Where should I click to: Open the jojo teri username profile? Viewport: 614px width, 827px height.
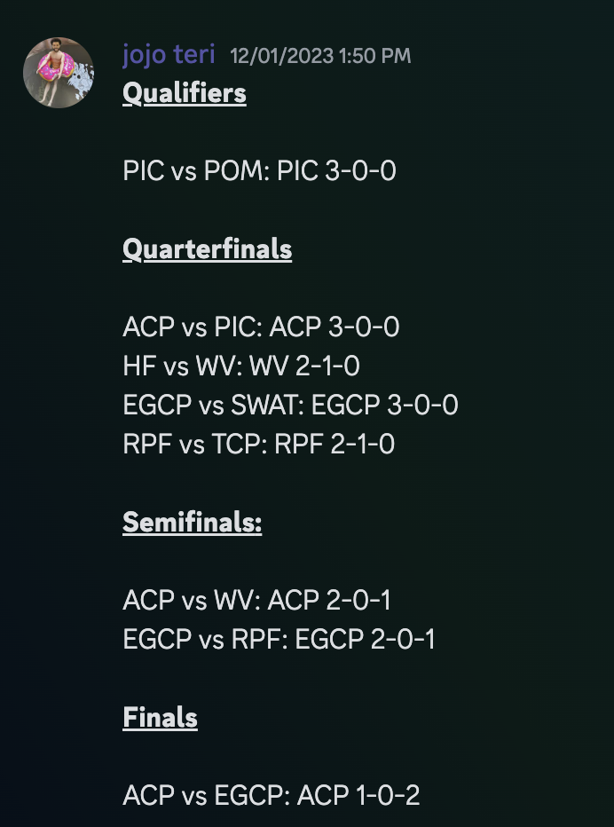tap(169, 55)
